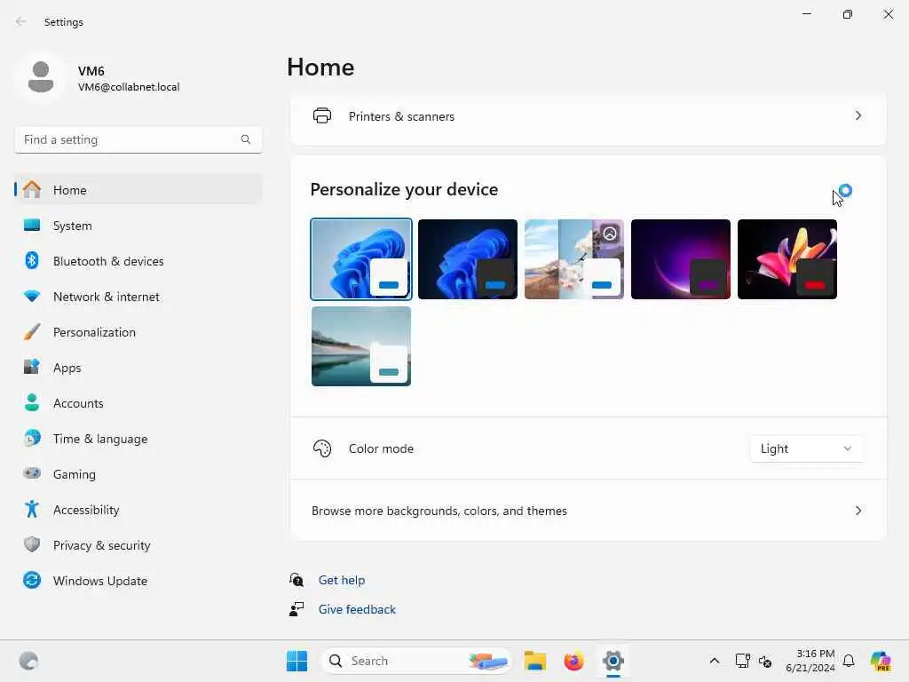
Task: Click the back arrow next to Settings
Action: [x=21, y=21]
